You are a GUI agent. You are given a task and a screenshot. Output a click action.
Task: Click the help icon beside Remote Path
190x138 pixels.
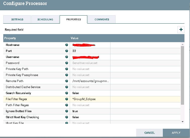(67, 81)
